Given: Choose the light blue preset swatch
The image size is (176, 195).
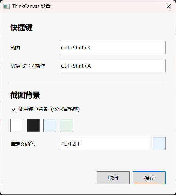Looking at the screenshot, I should (50, 125).
